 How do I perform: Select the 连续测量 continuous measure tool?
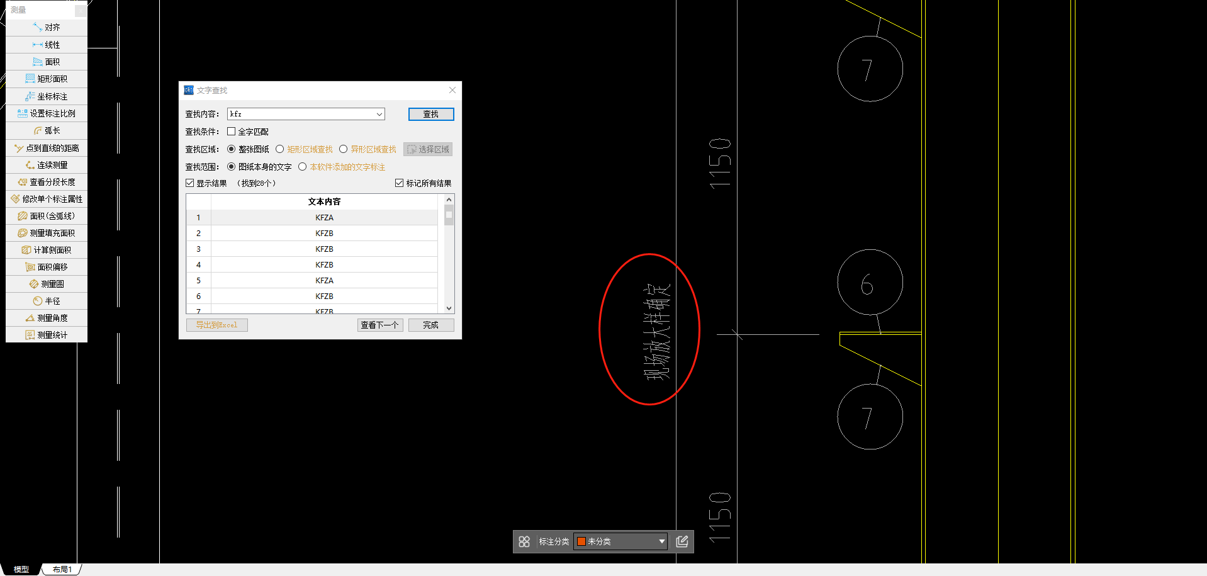pos(47,165)
